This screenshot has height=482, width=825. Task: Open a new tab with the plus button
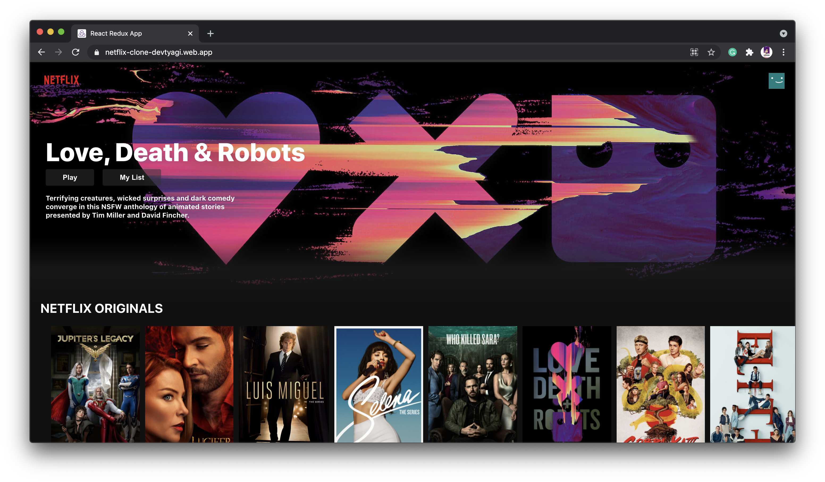(211, 34)
